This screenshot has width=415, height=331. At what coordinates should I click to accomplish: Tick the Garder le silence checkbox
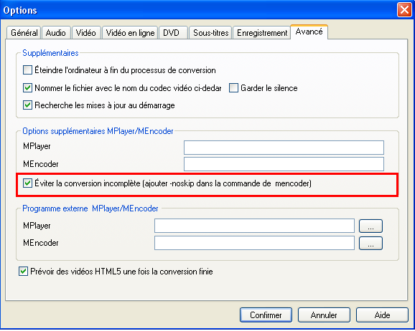(233, 87)
